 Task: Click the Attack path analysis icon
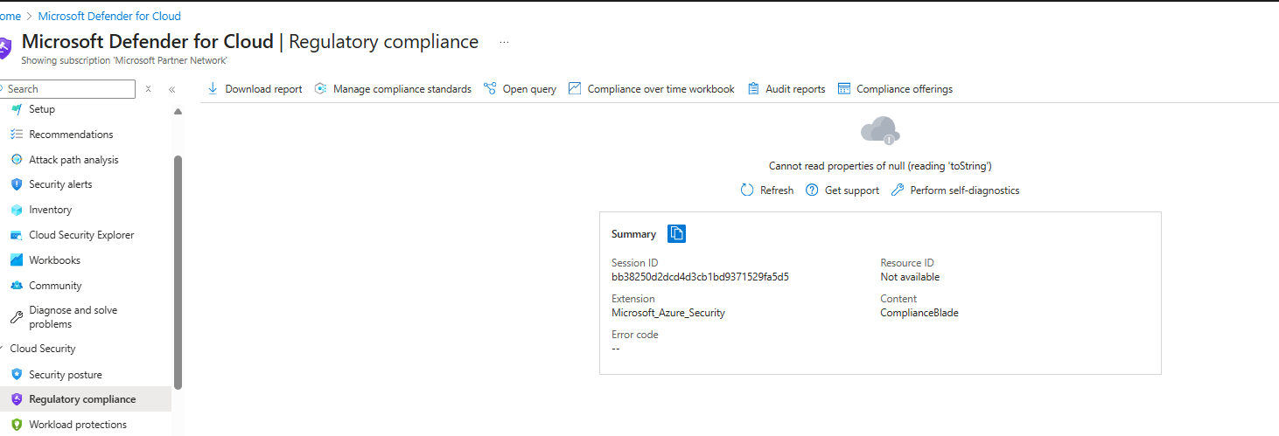17,160
